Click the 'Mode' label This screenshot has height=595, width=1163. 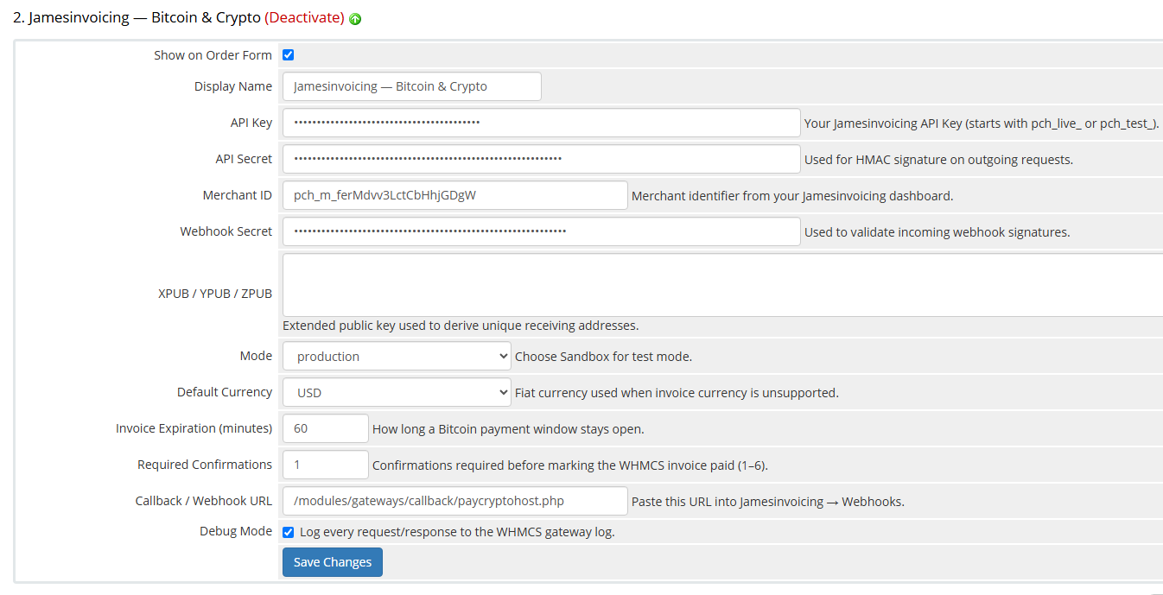click(256, 356)
